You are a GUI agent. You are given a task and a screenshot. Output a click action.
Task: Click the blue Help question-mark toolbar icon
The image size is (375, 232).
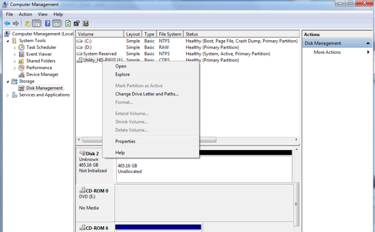[48, 23]
